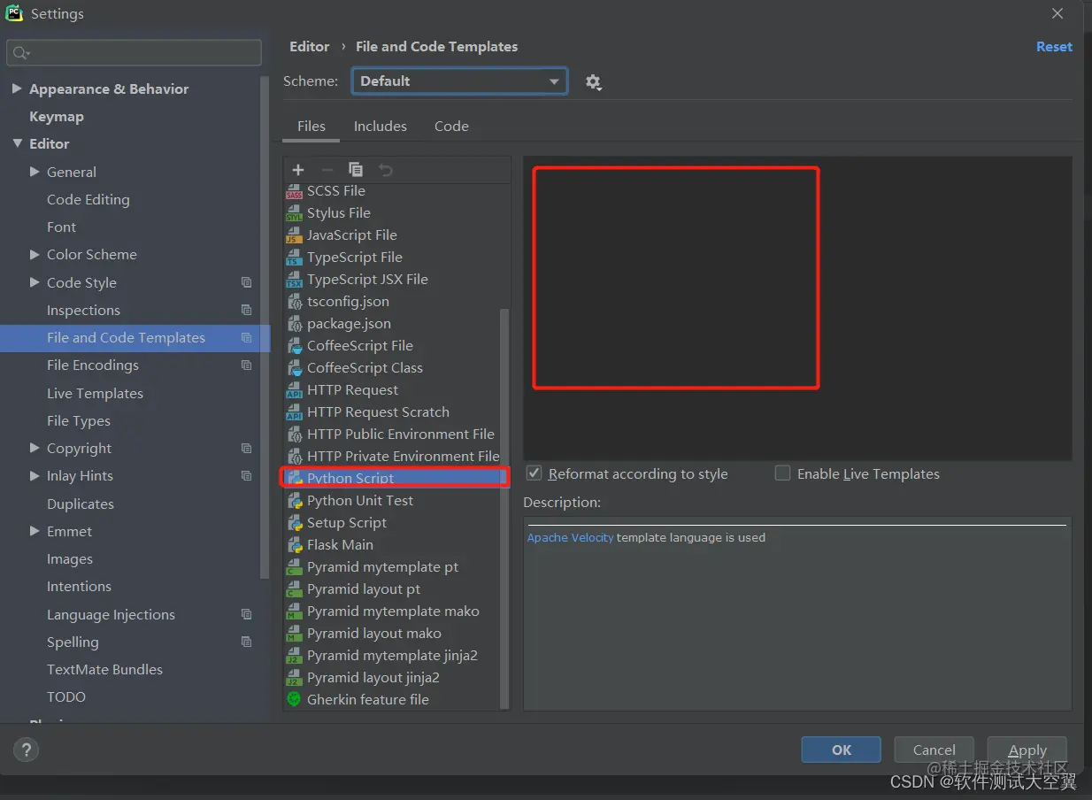Click the TypeScript File template icon
This screenshot has width=1092, height=800.
[x=294, y=258]
